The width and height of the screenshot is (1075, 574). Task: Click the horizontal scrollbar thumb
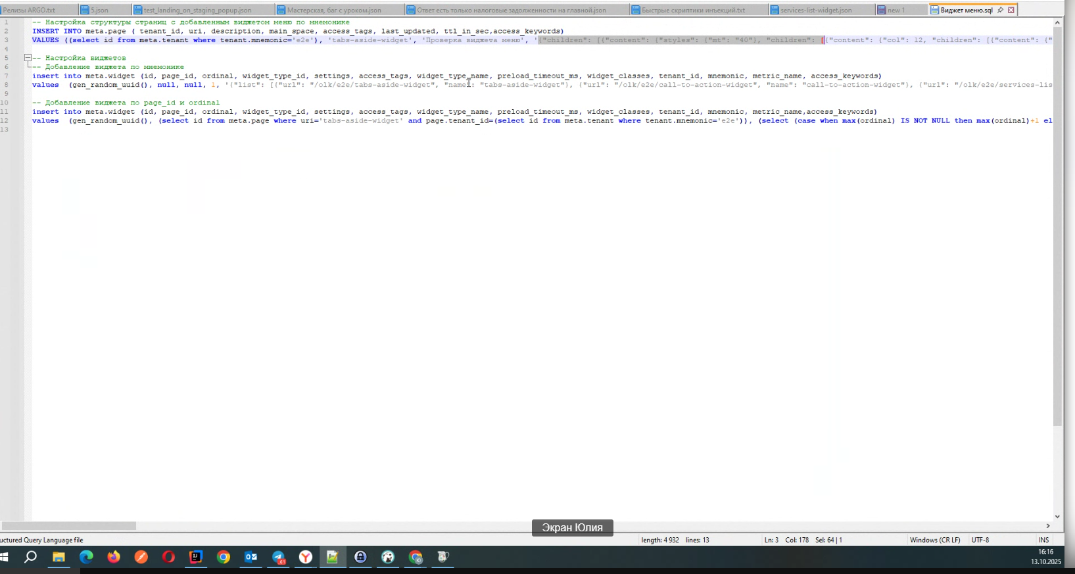[69, 526]
